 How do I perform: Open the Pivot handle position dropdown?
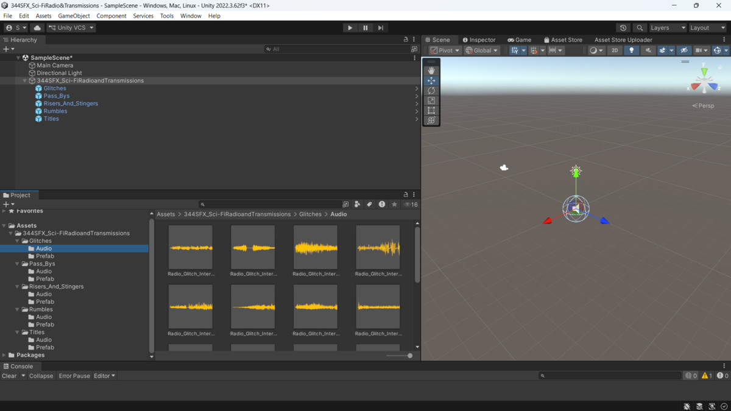coord(445,51)
